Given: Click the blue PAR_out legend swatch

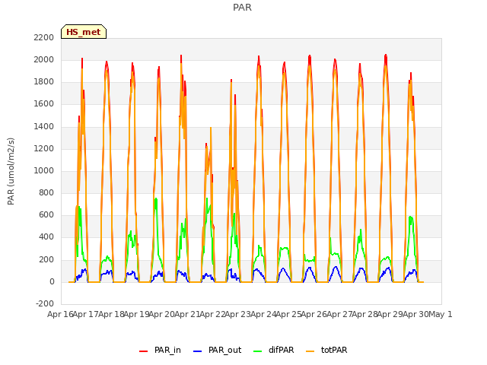Looking at the screenshot, I should point(197,351).
